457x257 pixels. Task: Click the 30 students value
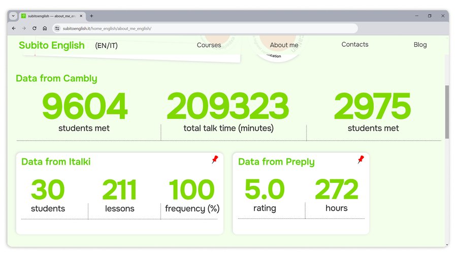pos(48,189)
